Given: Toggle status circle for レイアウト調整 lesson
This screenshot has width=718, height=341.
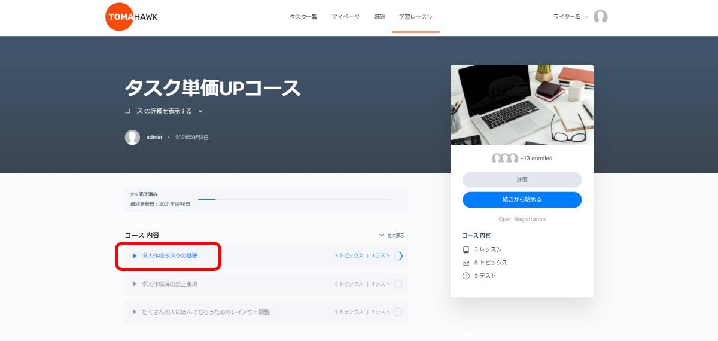Looking at the screenshot, I should click(398, 312).
